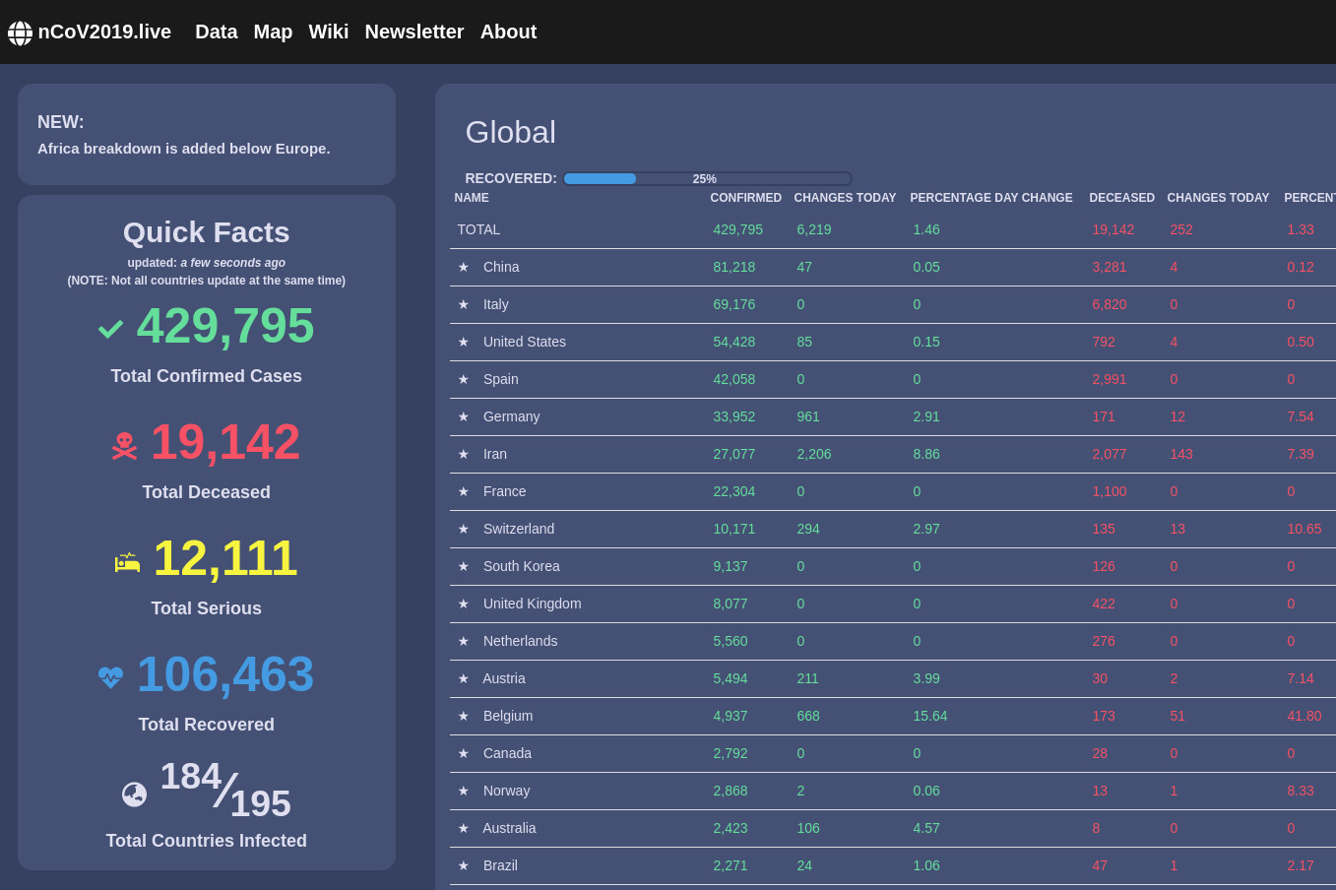Sort by PERCENTAGE DAY CHANGE header
This screenshot has height=890, width=1336.
990,198
